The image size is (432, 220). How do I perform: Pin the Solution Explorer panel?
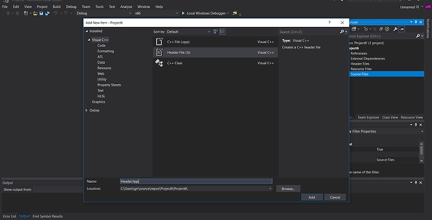pos(416,22)
